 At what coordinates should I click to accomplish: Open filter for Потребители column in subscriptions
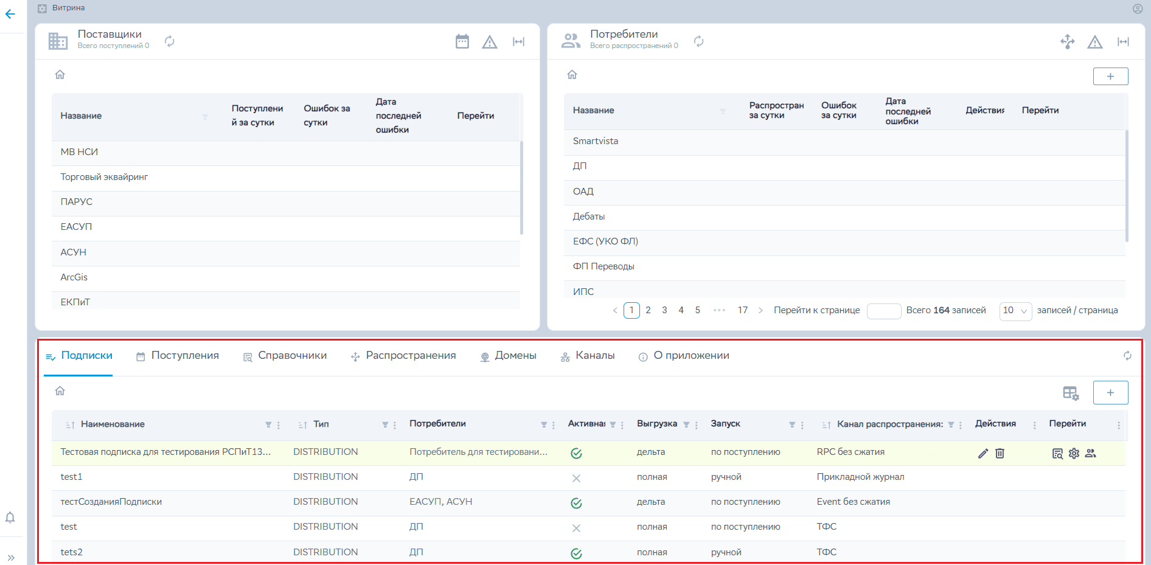[544, 425]
